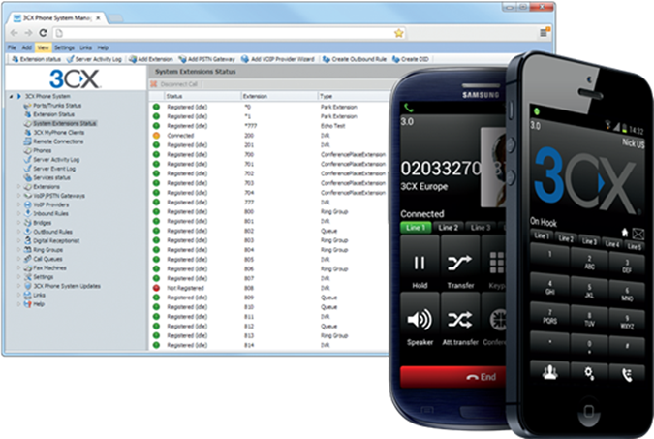Click Create Outbound Rule in the toolbar

click(x=355, y=59)
